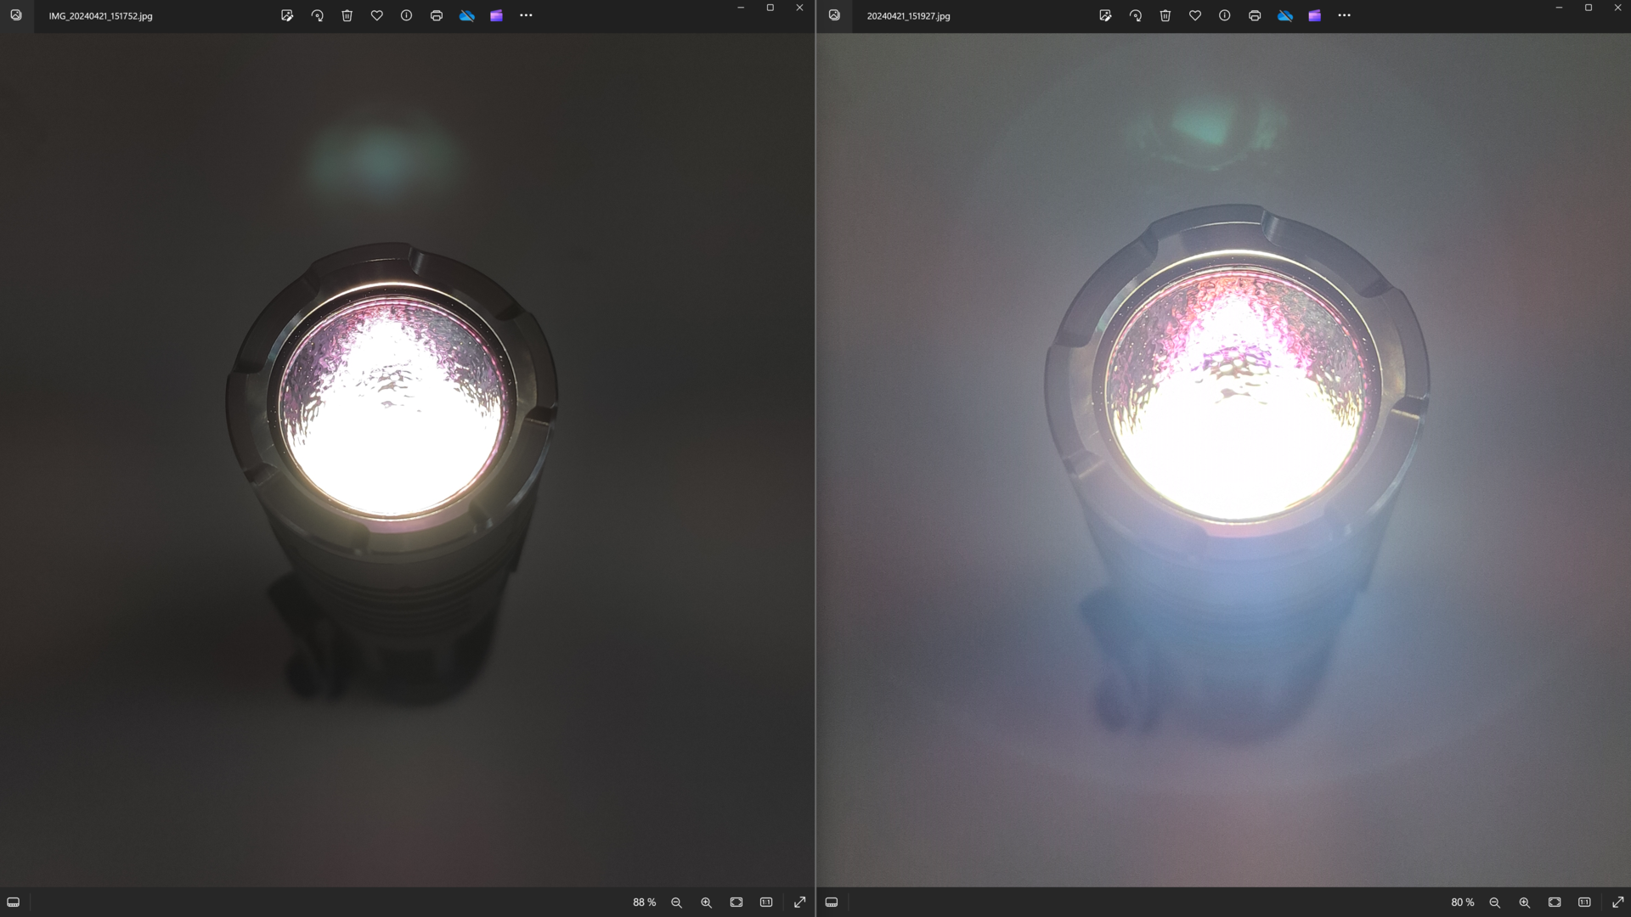Toggle the filmstrip in the left window
The width and height of the screenshot is (1631, 917).
14,902
